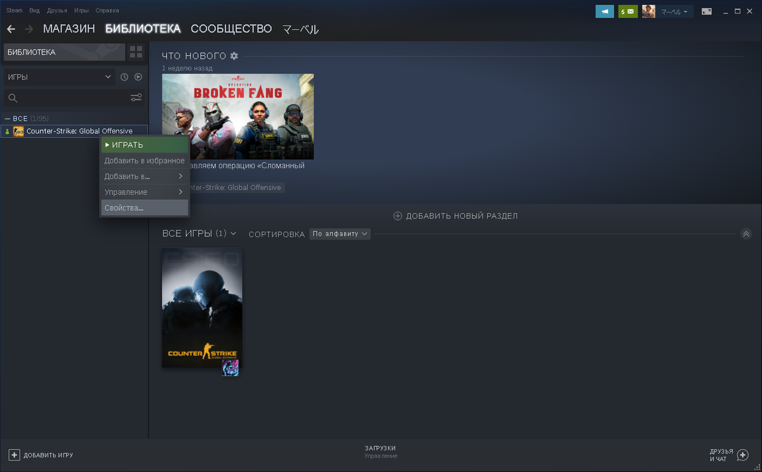Click the announcements megaphone icon
The image size is (762, 472).
(x=605, y=11)
